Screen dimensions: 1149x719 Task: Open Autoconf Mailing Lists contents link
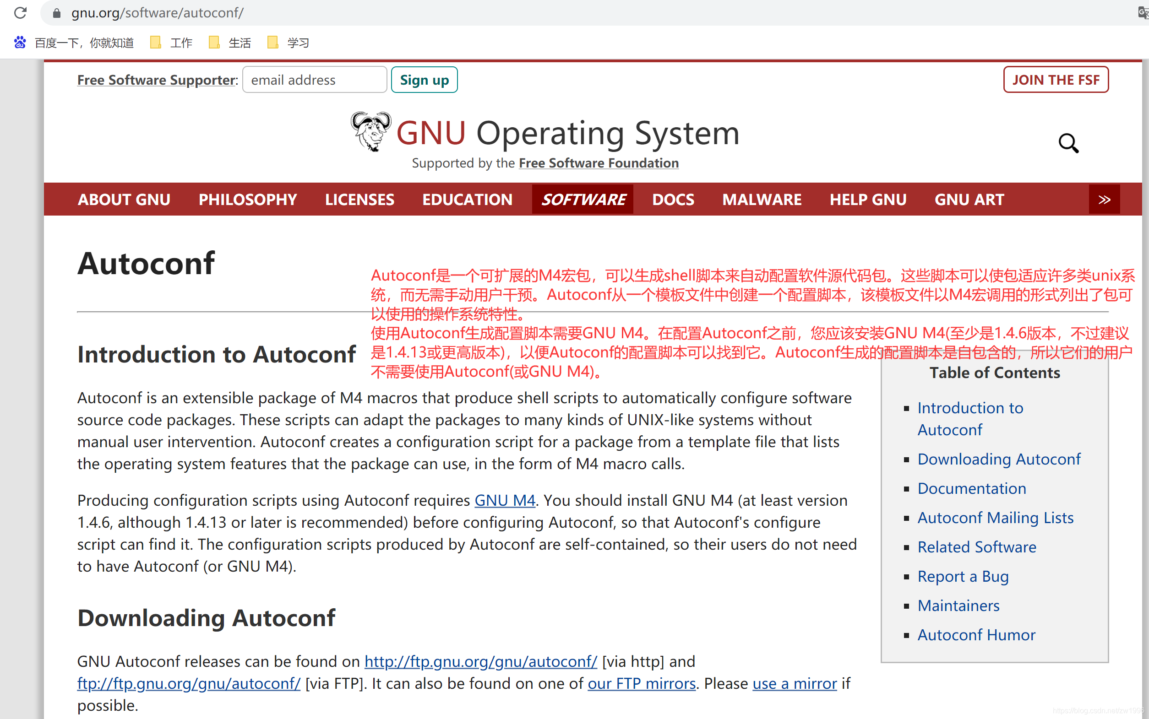pos(995,517)
